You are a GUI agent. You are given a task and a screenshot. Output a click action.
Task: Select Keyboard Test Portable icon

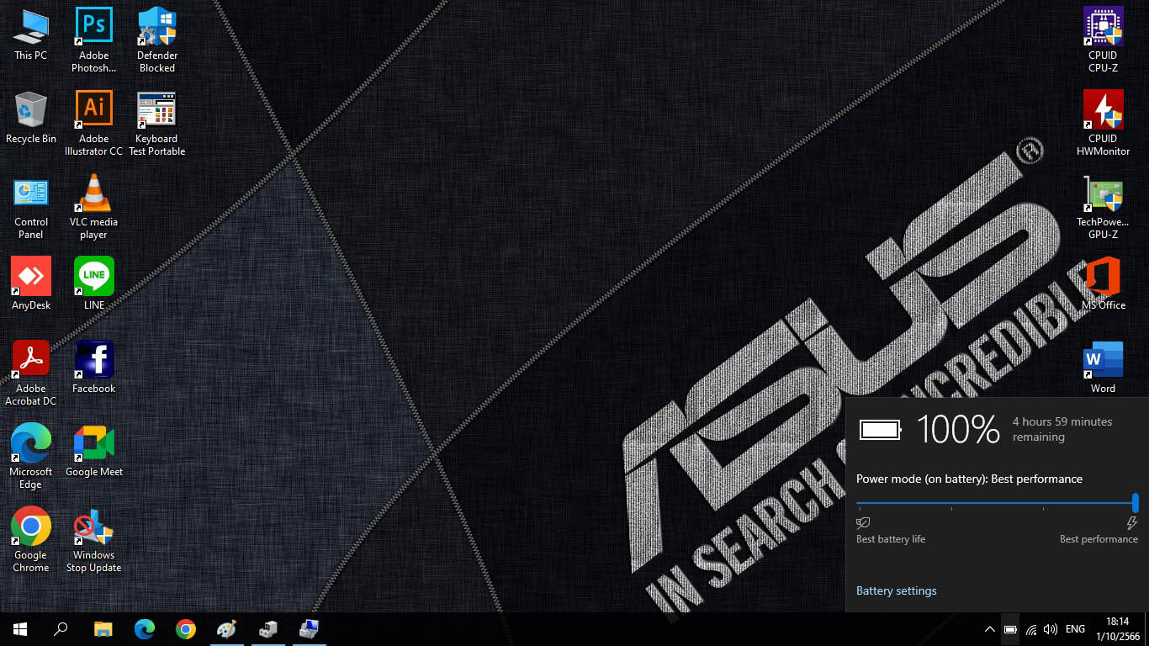[x=157, y=123]
